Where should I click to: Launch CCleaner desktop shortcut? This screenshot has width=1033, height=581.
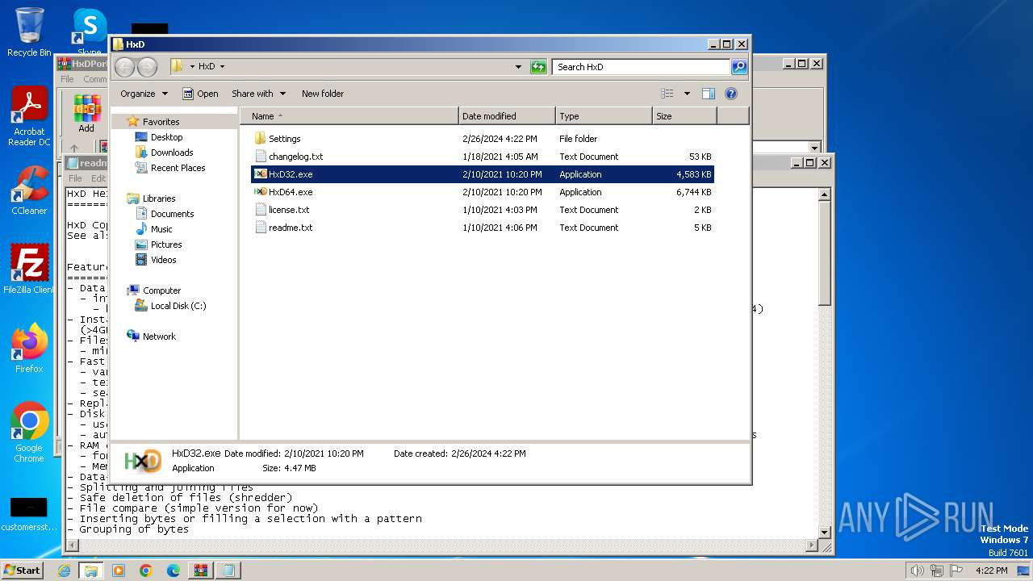(29, 190)
